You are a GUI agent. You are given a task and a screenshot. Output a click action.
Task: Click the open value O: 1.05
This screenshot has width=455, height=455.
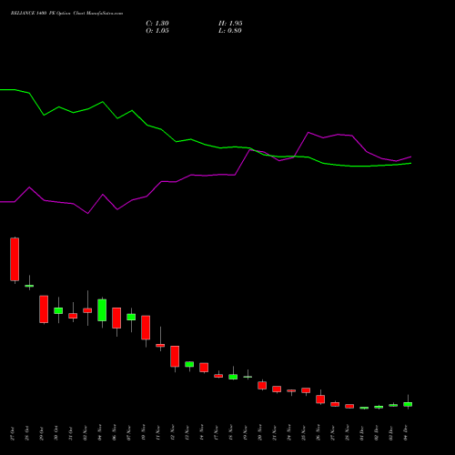click(157, 31)
